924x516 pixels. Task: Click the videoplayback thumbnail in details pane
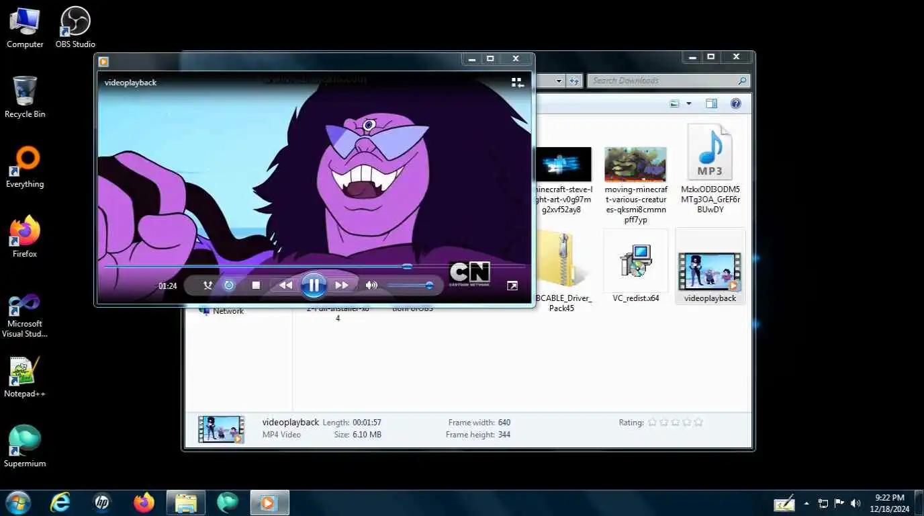pyautogui.click(x=221, y=429)
